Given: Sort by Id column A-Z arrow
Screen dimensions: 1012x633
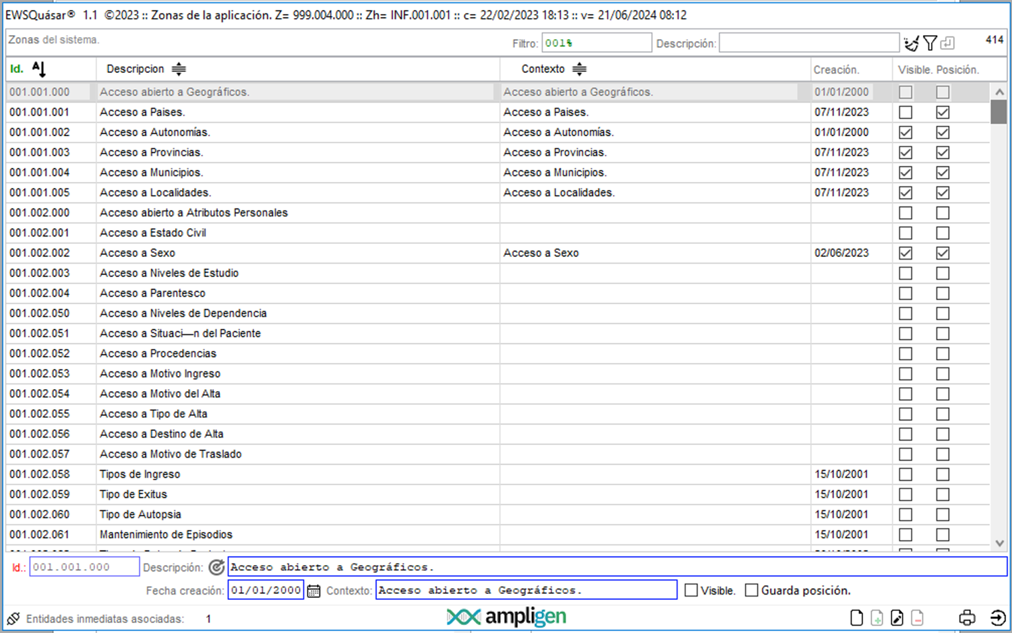Looking at the screenshot, I should pyautogui.click(x=39, y=69).
